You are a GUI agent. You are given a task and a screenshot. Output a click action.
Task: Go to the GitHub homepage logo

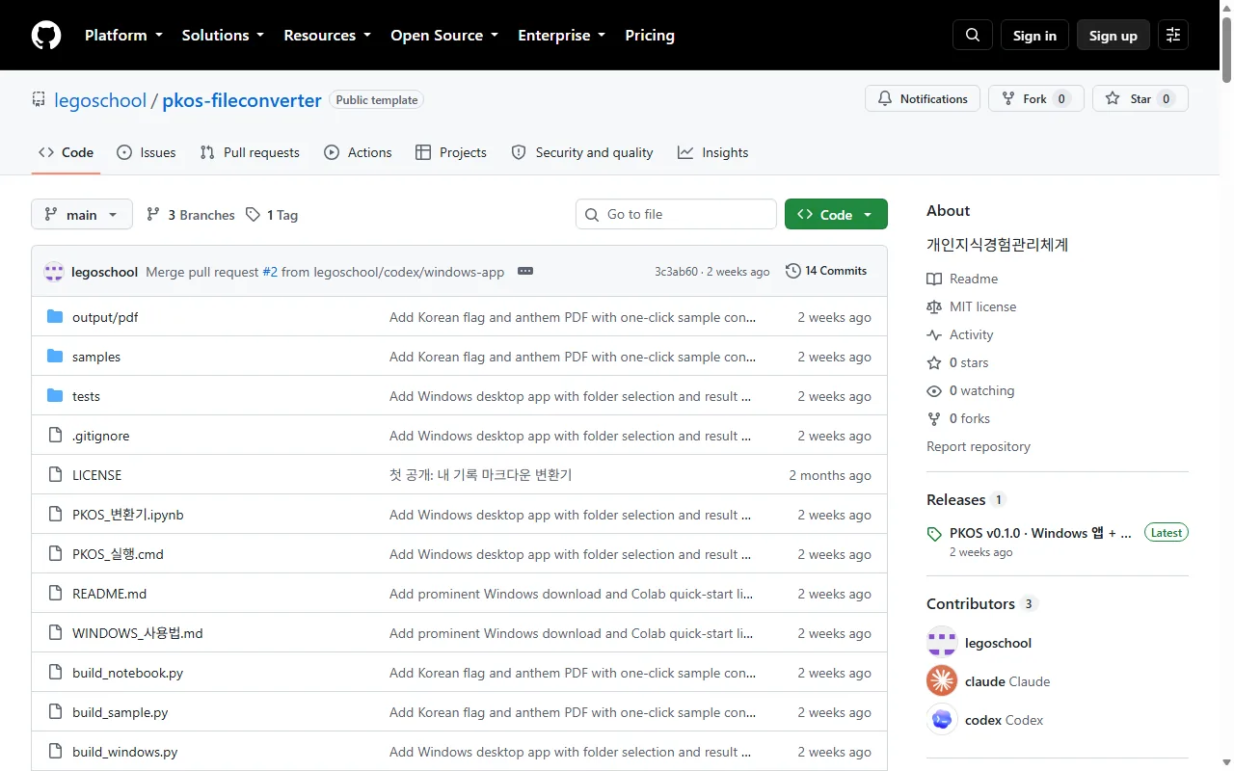click(46, 36)
